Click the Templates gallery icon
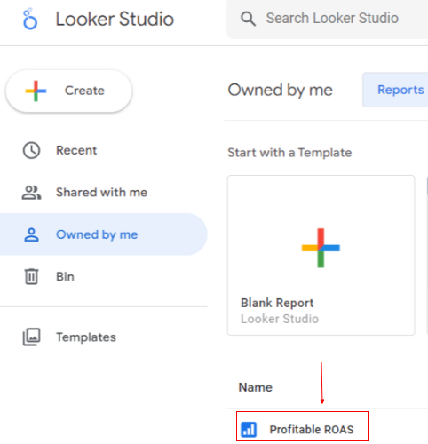 click(x=31, y=337)
